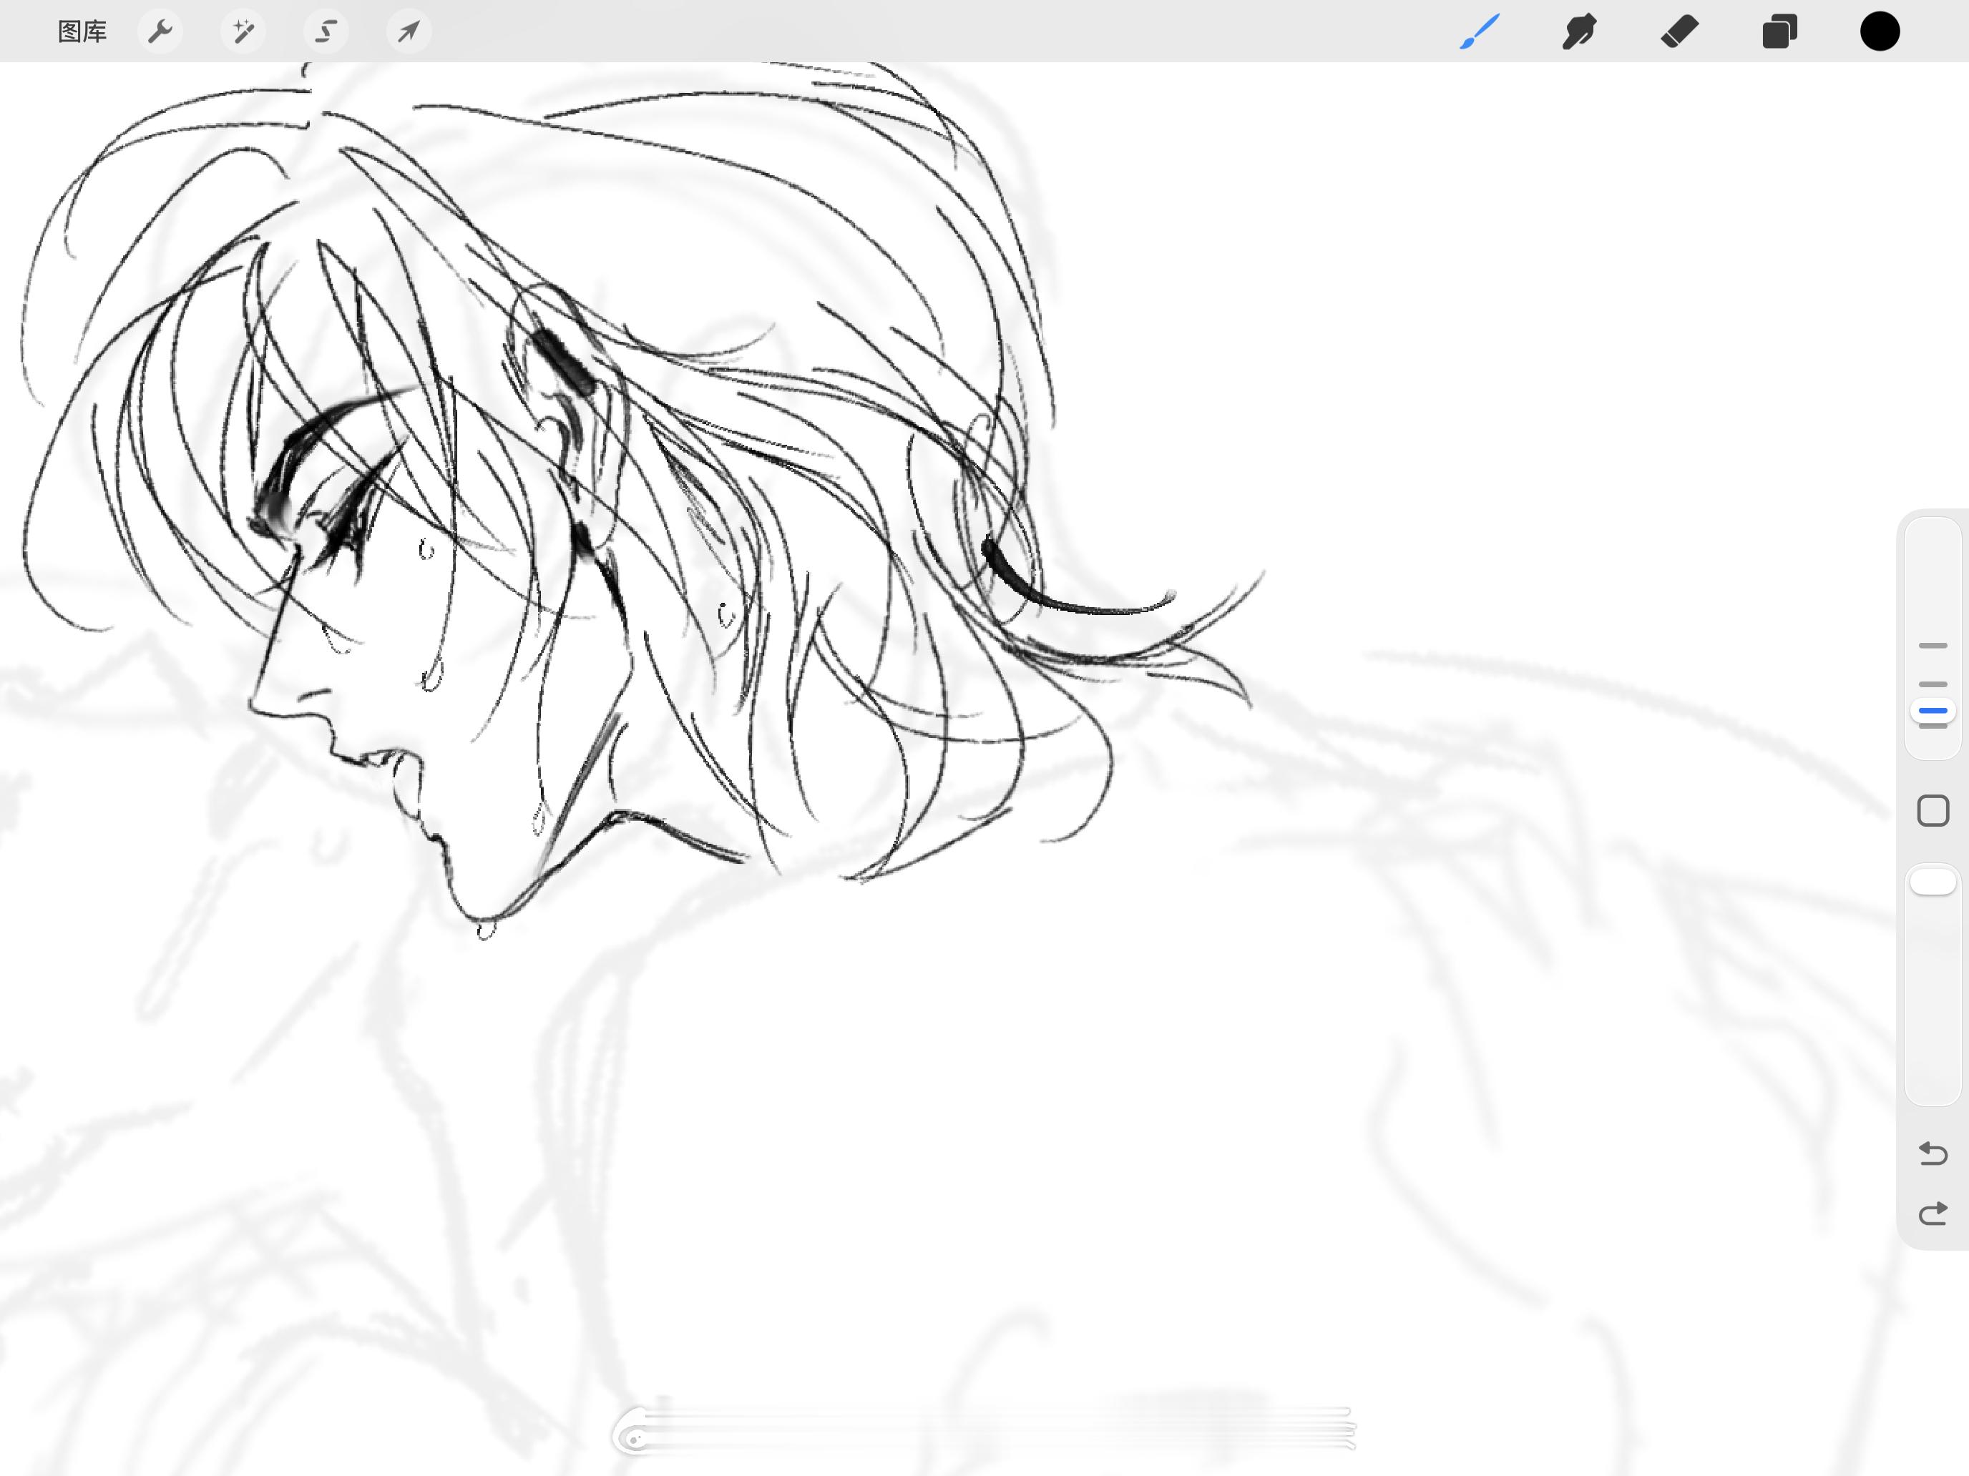
Task: Select the Smudge tool
Action: (1579, 32)
